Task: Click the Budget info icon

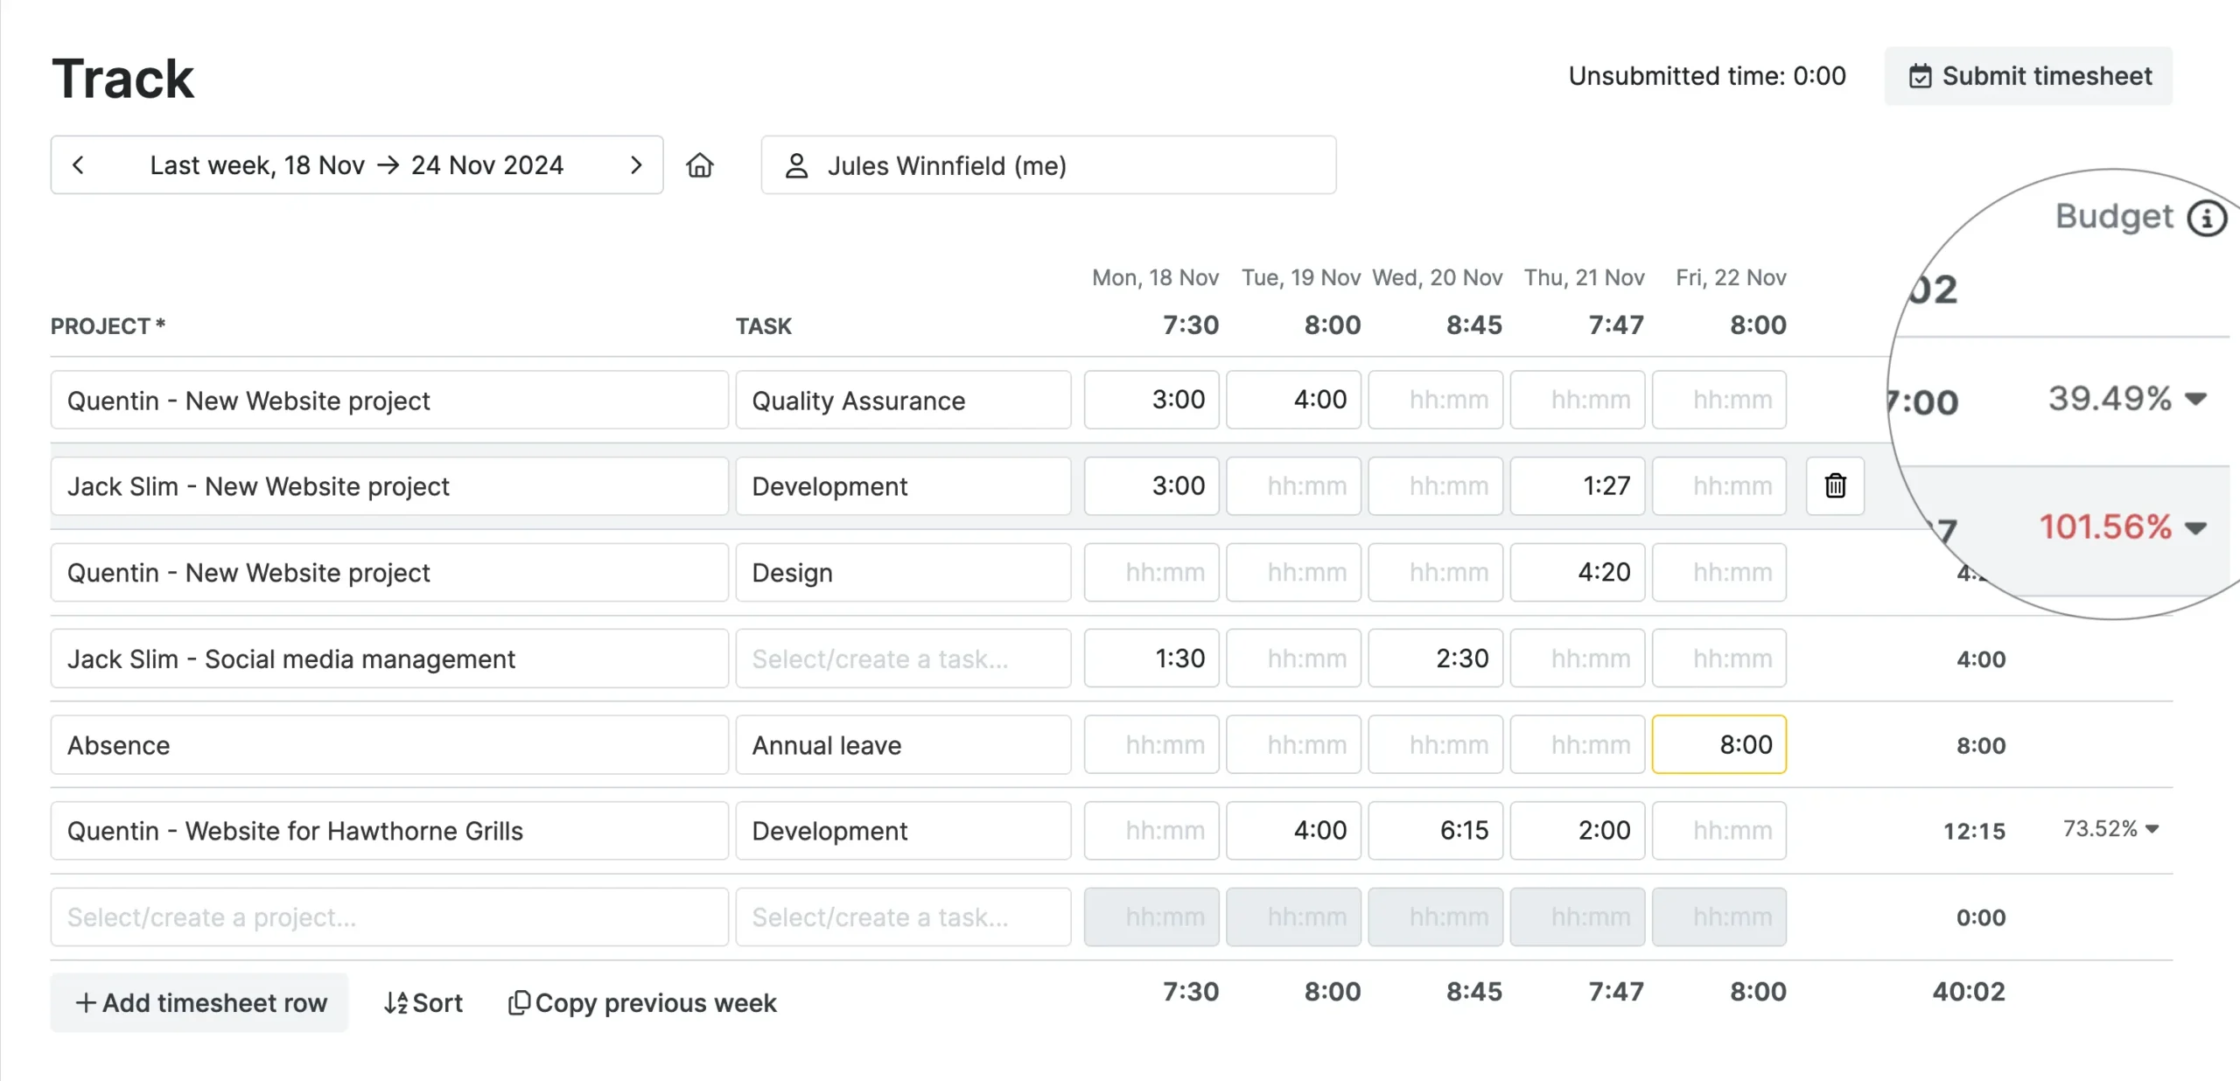Action: pos(2206,218)
